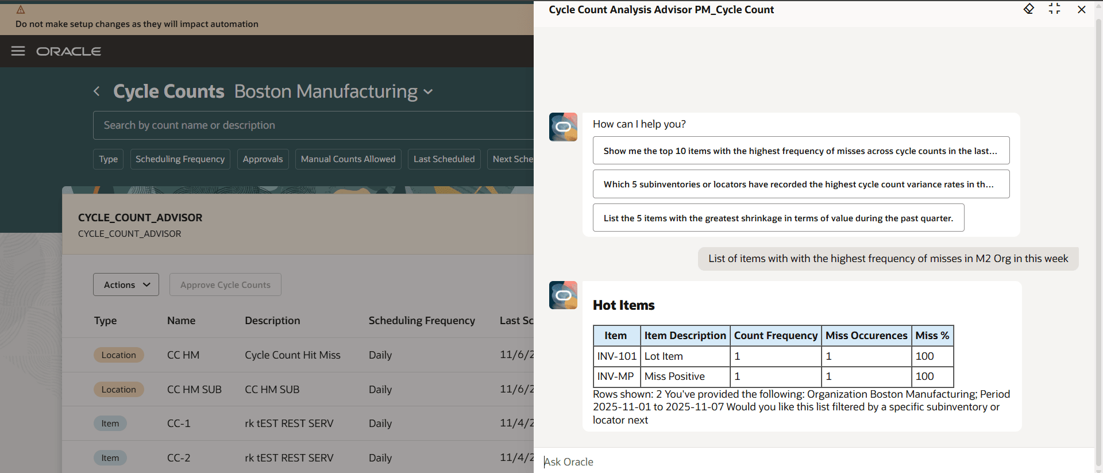
Task: Select the 5 subinventories variance rates suggestion
Action: click(x=801, y=184)
